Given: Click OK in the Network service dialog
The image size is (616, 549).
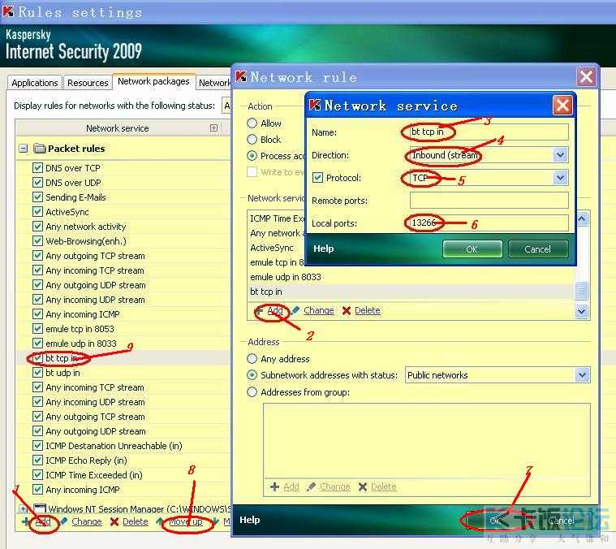Looking at the screenshot, I should point(472,249).
